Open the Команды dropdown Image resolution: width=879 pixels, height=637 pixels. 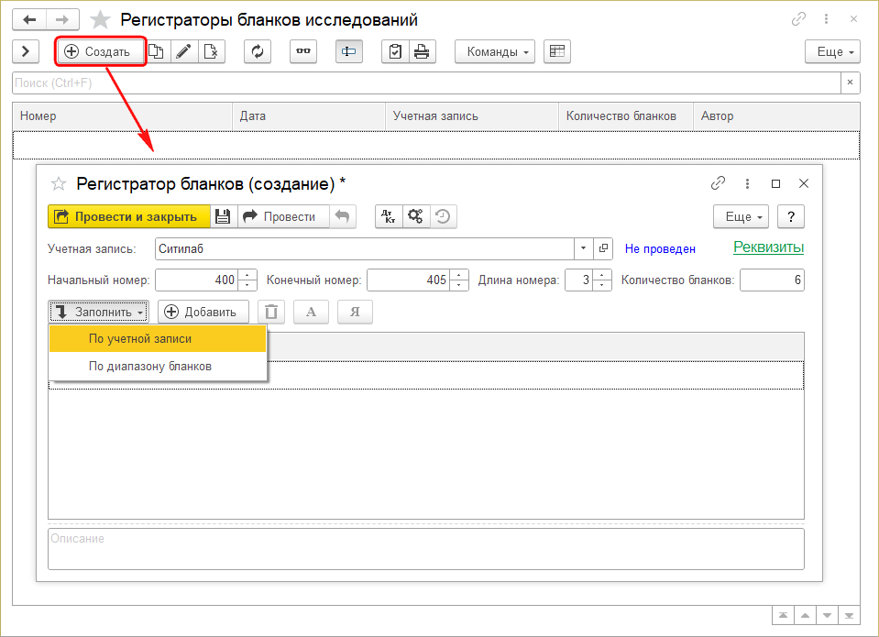pos(495,51)
